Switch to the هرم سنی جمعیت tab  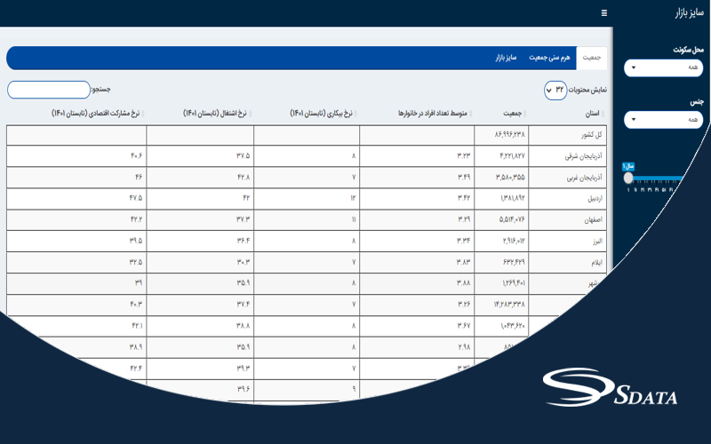coord(550,58)
